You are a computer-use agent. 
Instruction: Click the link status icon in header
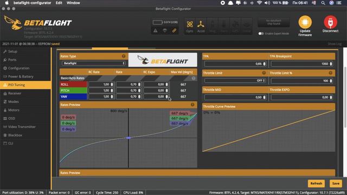click(x=174, y=31)
